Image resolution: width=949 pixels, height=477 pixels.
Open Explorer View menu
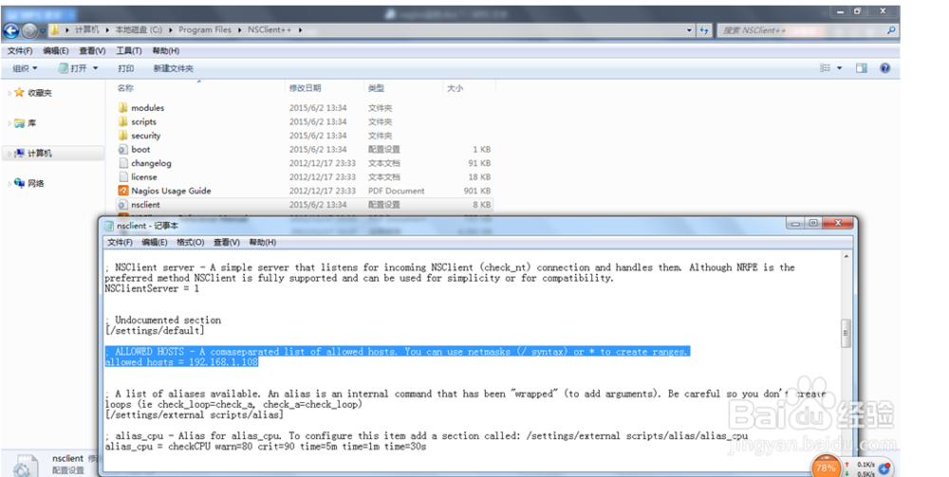coord(92,51)
